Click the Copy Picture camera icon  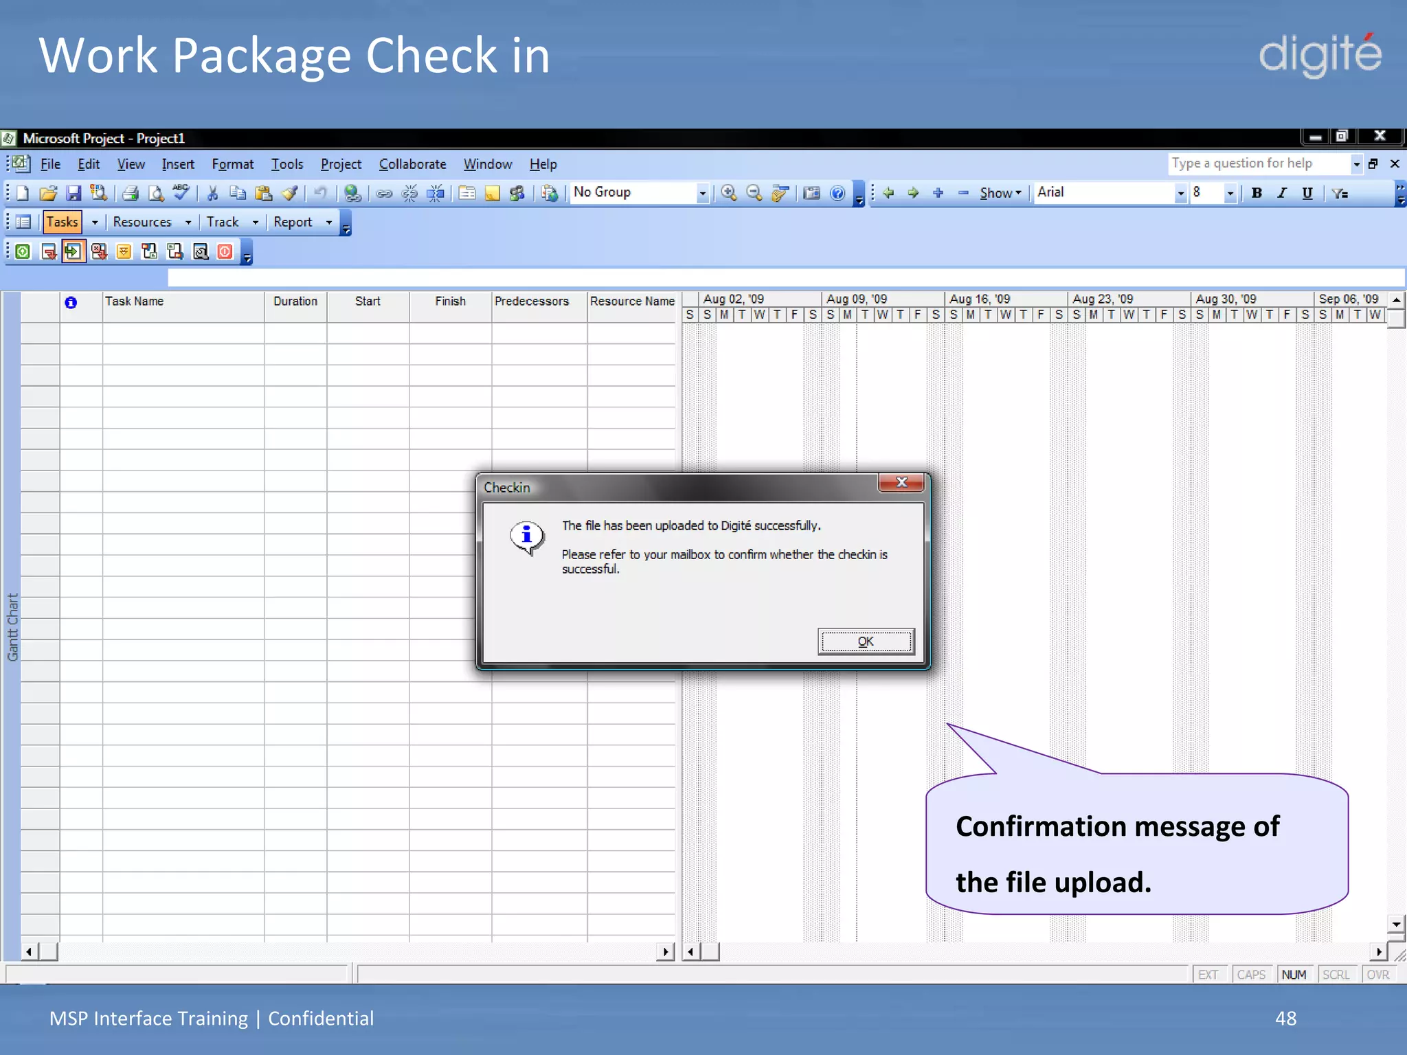811,193
